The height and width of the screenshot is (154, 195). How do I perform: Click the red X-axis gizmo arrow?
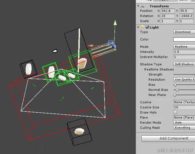90,46
